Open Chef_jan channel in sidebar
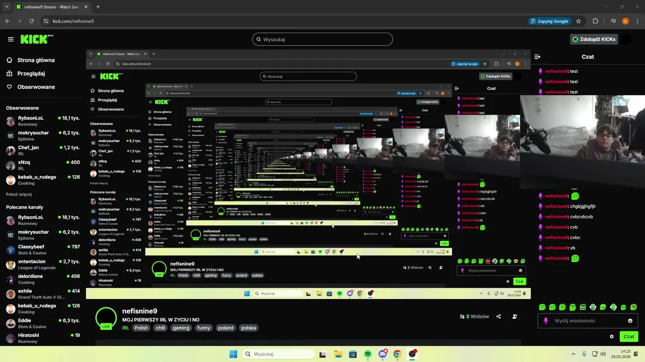The height and width of the screenshot is (362, 645). pos(42,150)
